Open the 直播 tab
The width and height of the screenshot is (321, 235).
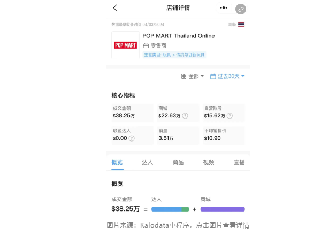[x=239, y=162]
